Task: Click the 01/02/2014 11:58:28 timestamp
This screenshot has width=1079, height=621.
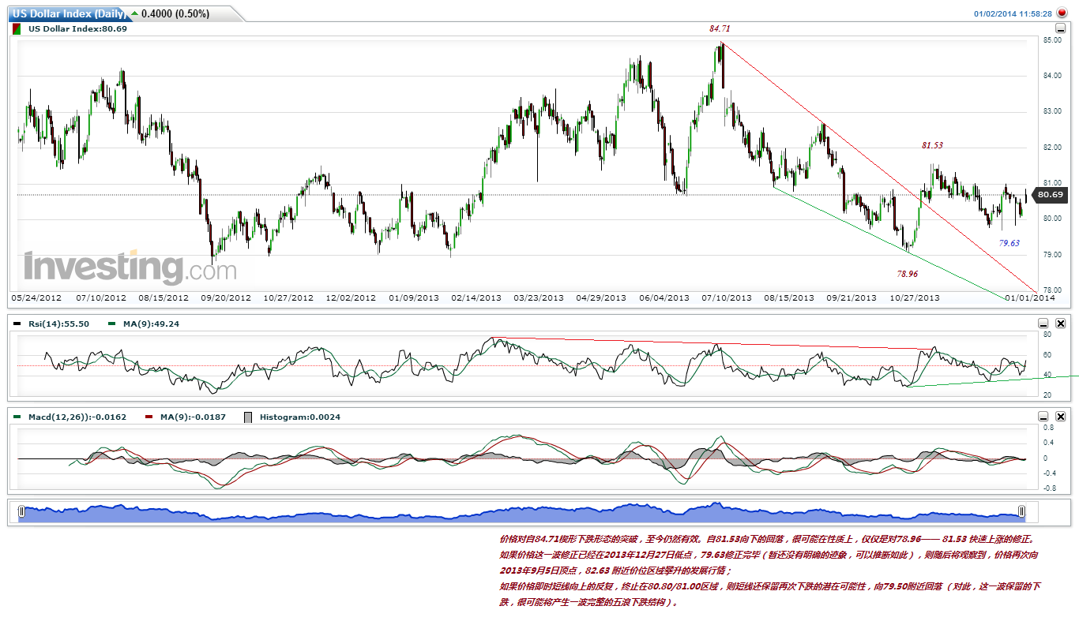Action: point(1013,13)
